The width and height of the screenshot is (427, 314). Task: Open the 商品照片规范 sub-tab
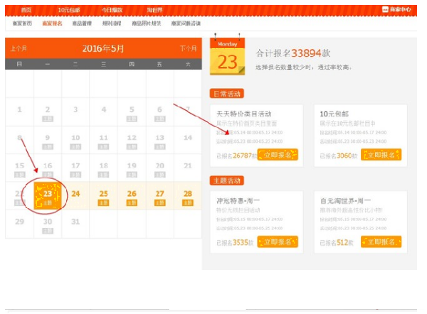pos(147,23)
